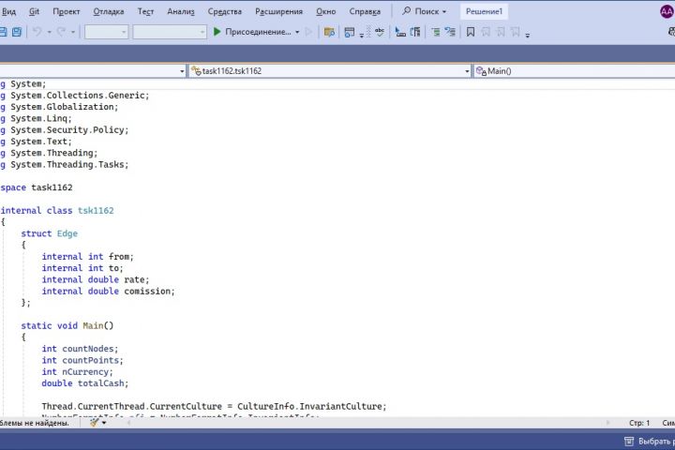Click the cursor step toolbar icon
This screenshot has width=675, height=450.
coord(400,32)
